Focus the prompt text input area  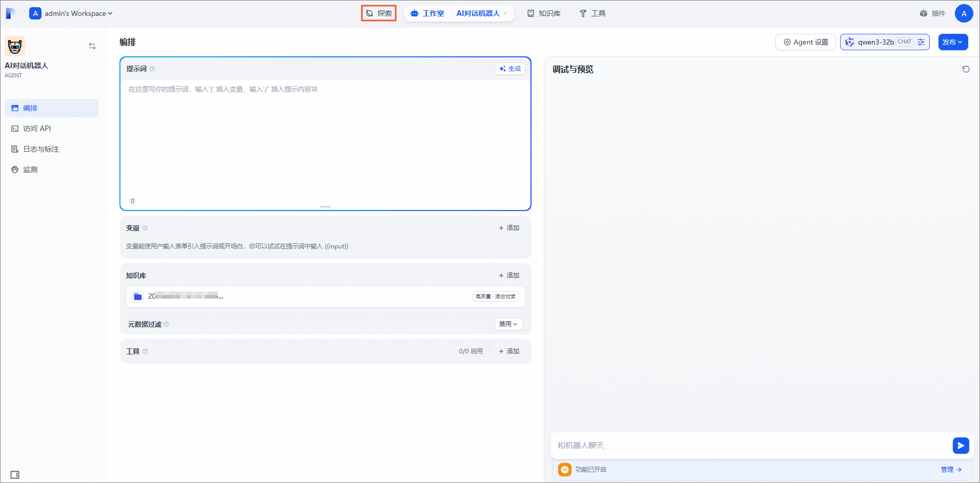[x=325, y=138]
